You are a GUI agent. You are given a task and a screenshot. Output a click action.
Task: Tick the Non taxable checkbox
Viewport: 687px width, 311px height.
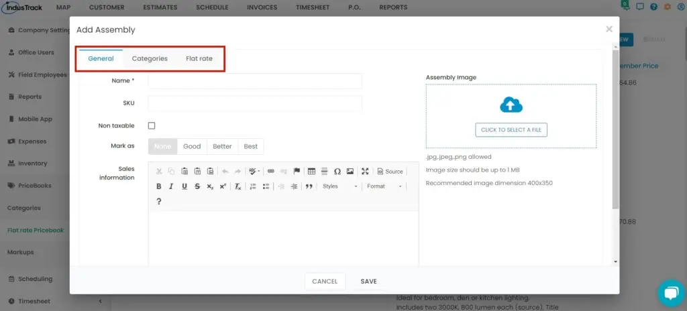pos(152,126)
